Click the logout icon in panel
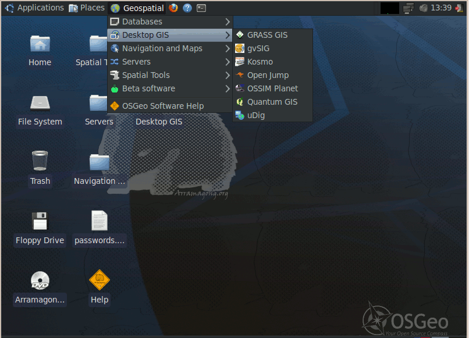Screen dimensions: 469x338 tap(459, 8)
